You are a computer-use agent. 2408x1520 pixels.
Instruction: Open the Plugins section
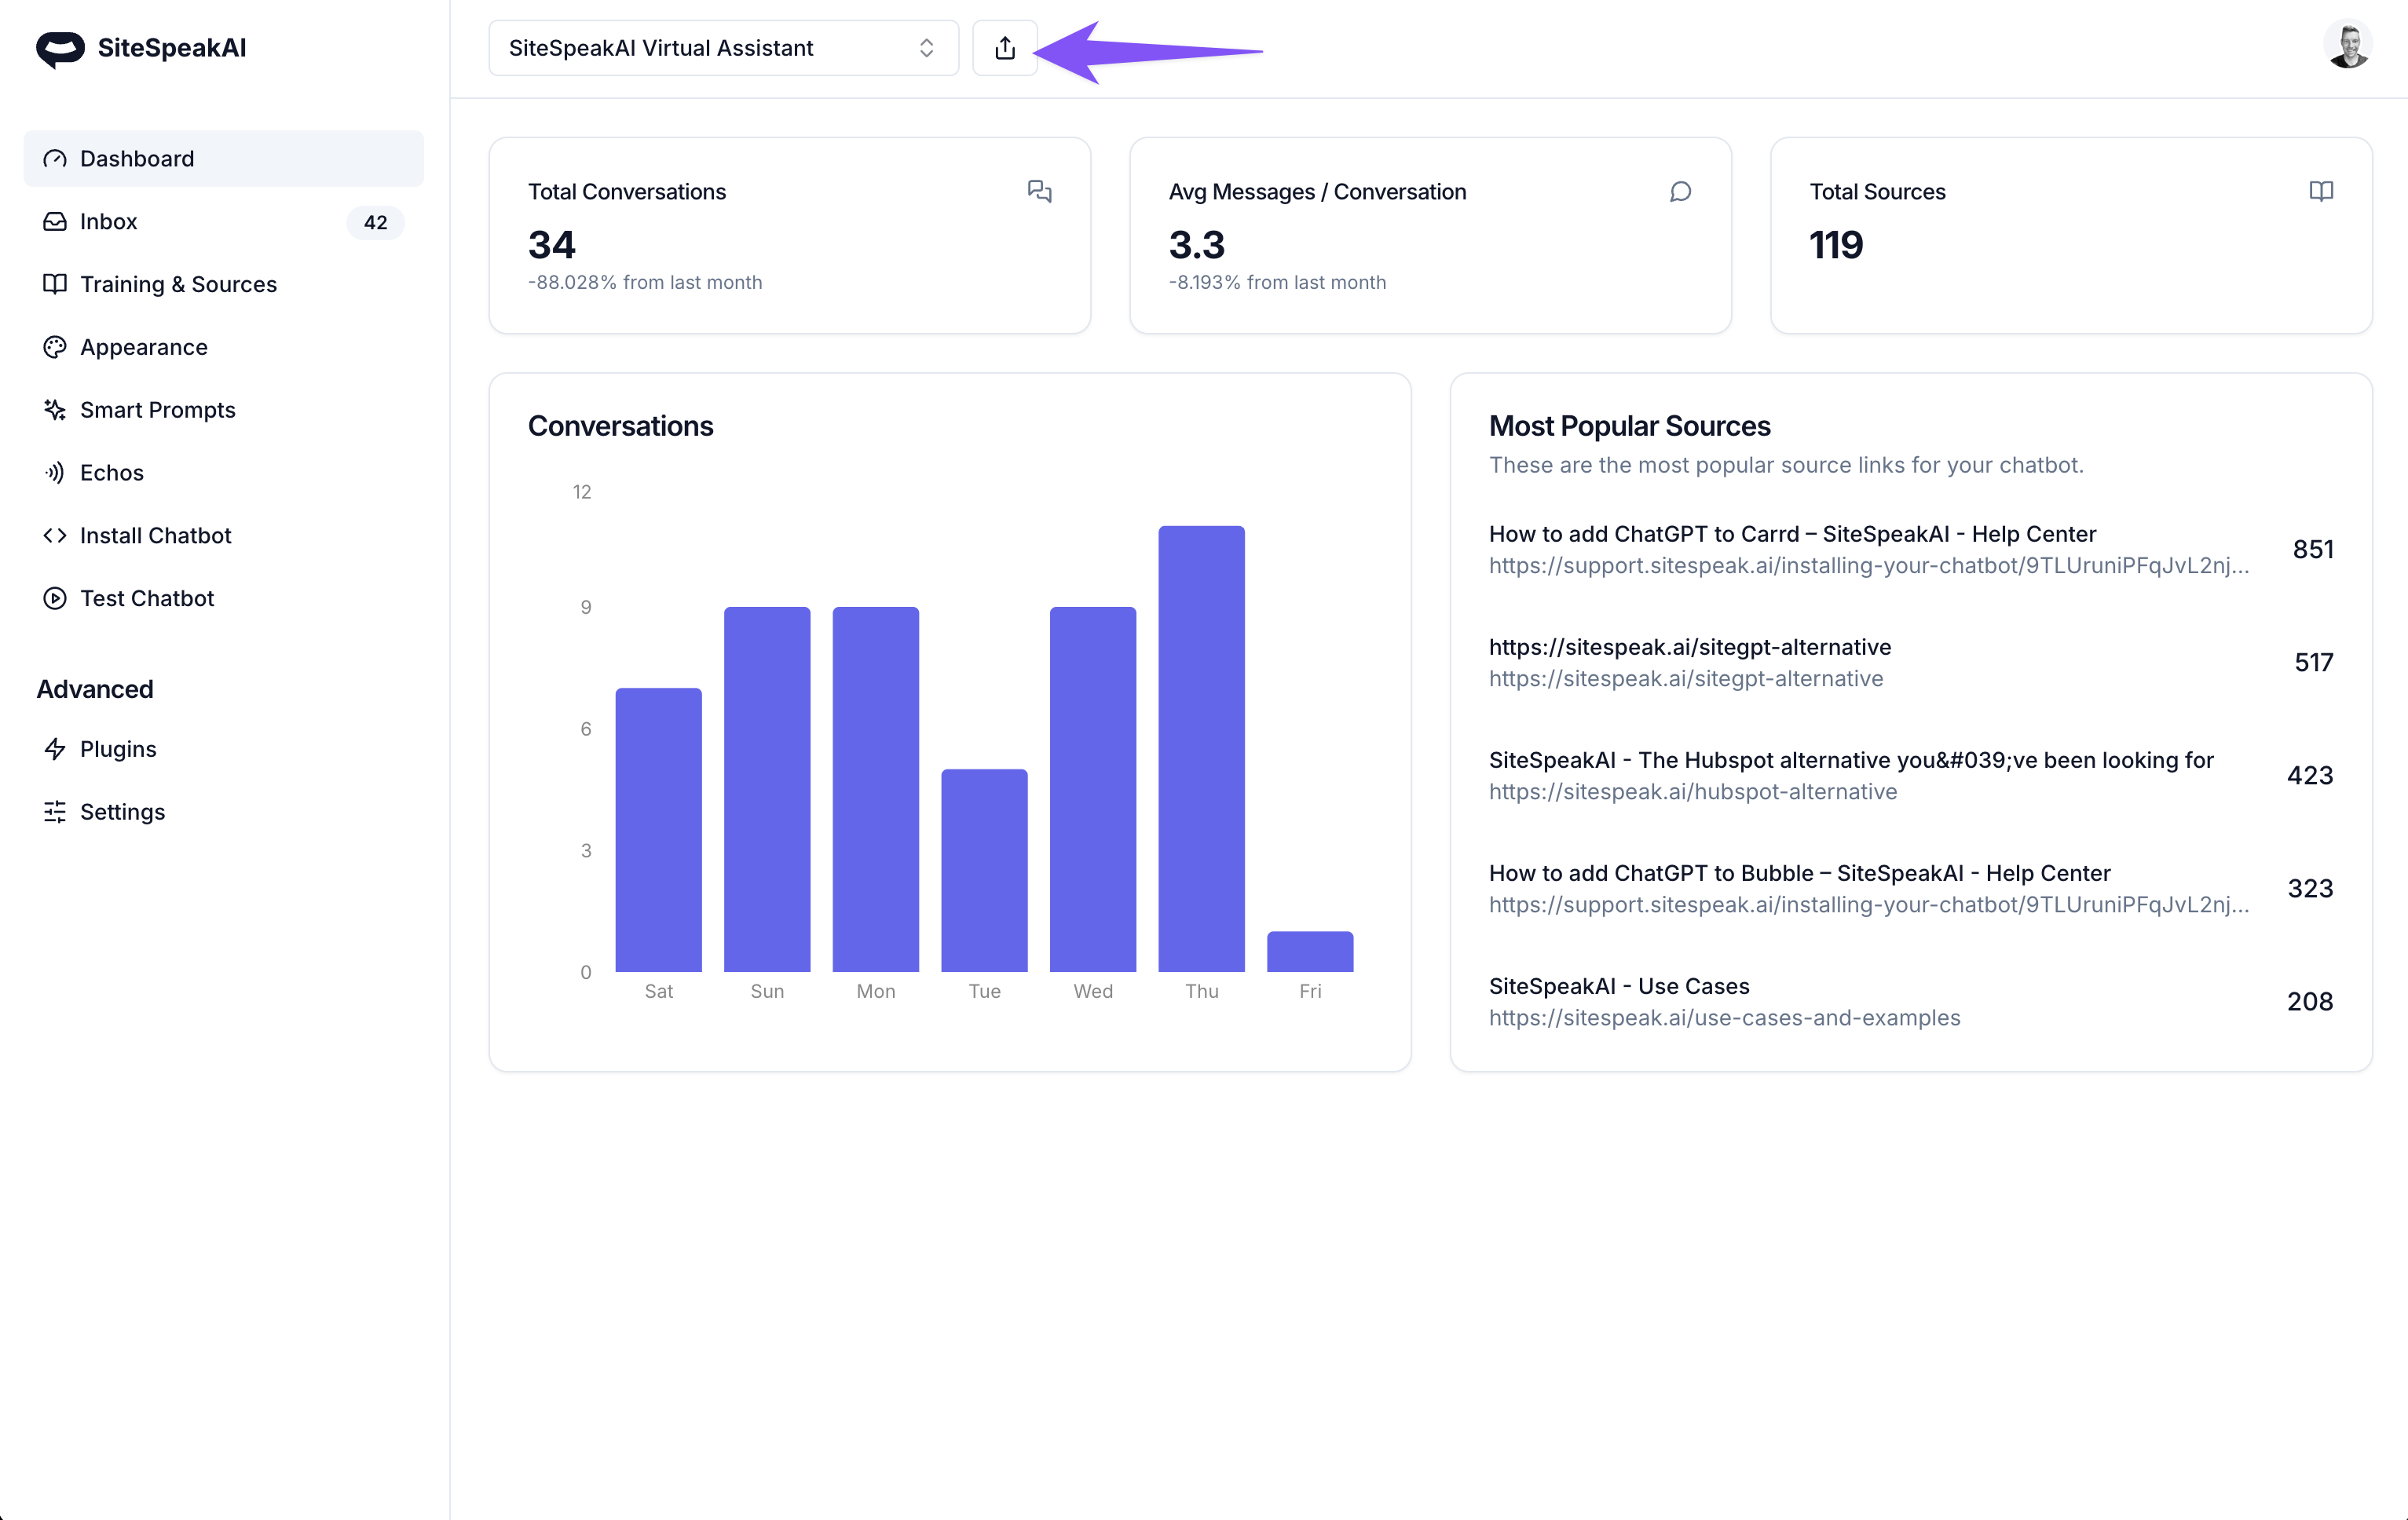[117, 750]
